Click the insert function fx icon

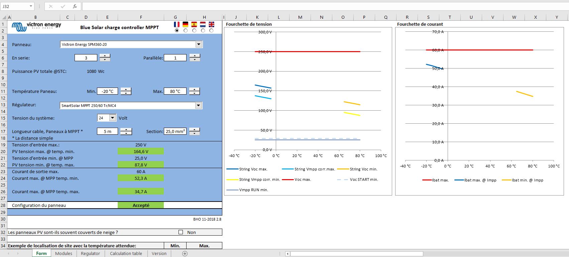(x=75, y=6)
